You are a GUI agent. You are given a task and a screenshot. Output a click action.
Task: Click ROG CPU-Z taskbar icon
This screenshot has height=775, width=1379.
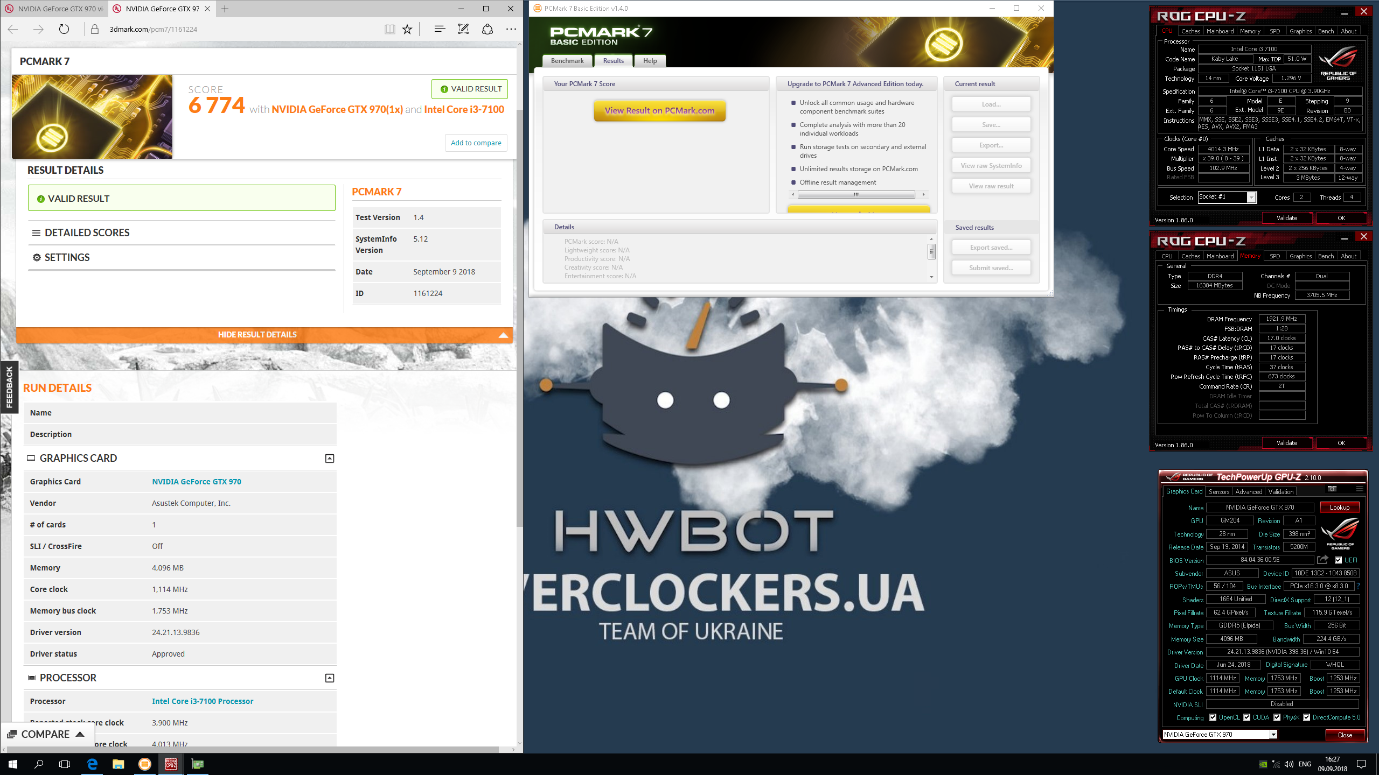(171, 764)
